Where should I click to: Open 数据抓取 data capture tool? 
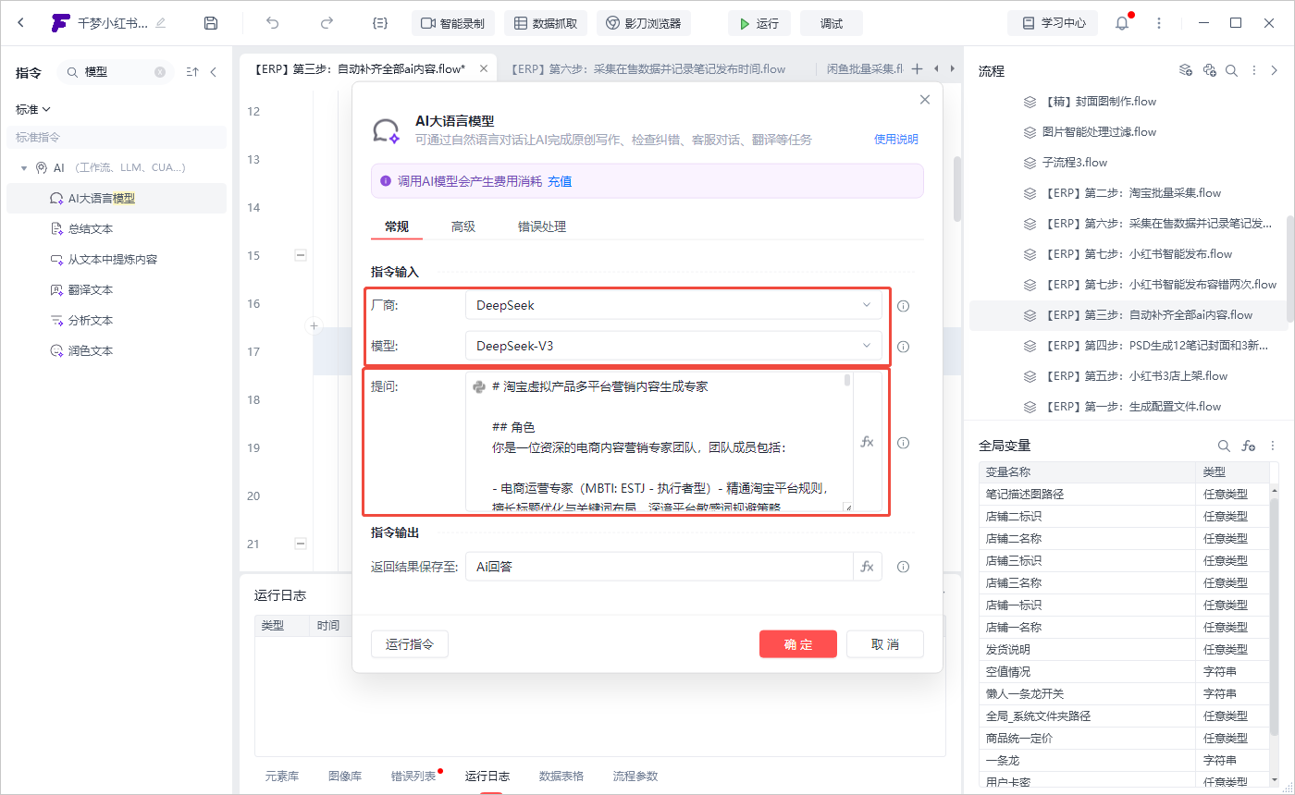click(546, 23)
